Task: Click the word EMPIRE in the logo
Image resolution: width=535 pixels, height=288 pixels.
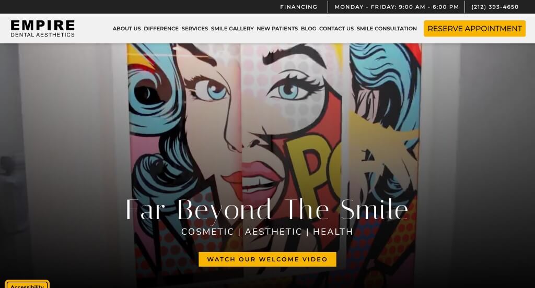Action: click(x=43, y=25)
